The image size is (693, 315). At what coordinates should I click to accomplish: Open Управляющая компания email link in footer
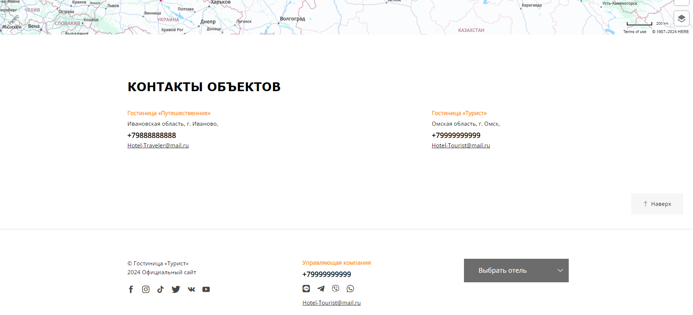click(332, 303)
